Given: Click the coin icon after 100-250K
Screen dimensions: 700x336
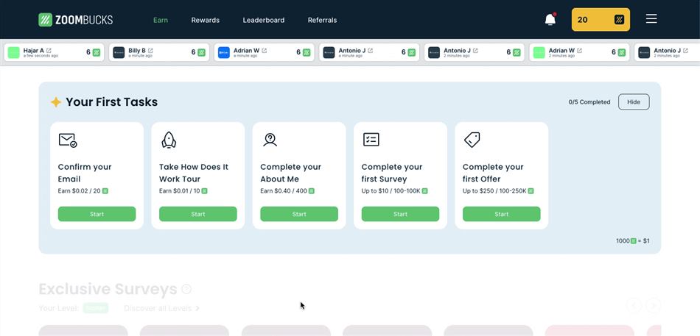Looking at the screenshot, I should pos(531,190).
